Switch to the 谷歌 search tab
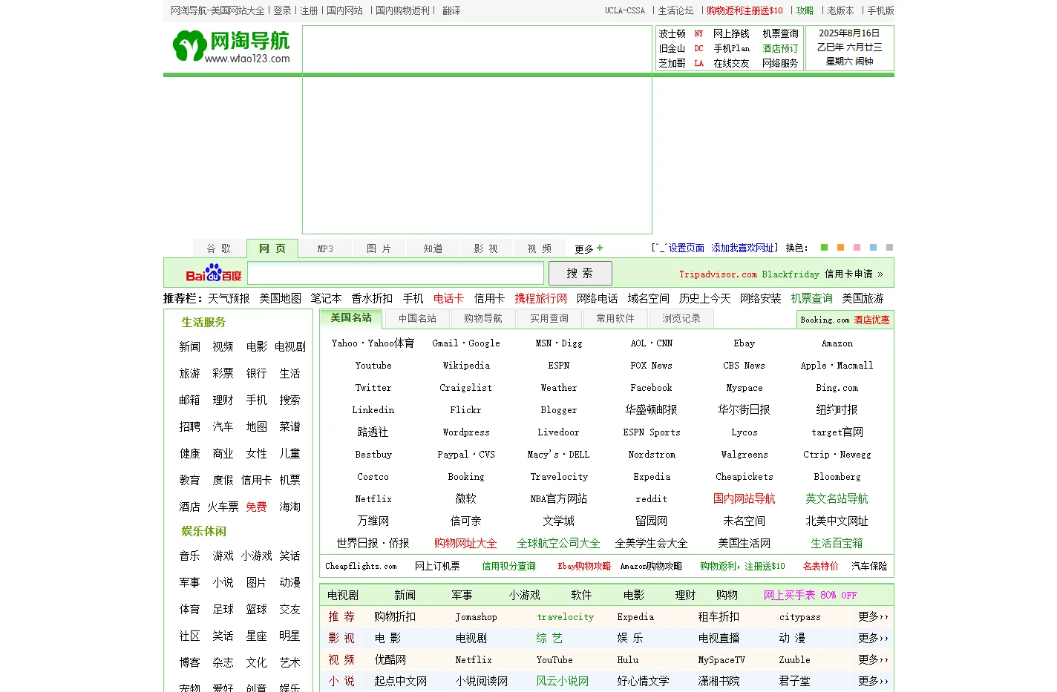 tap(219, 248)
